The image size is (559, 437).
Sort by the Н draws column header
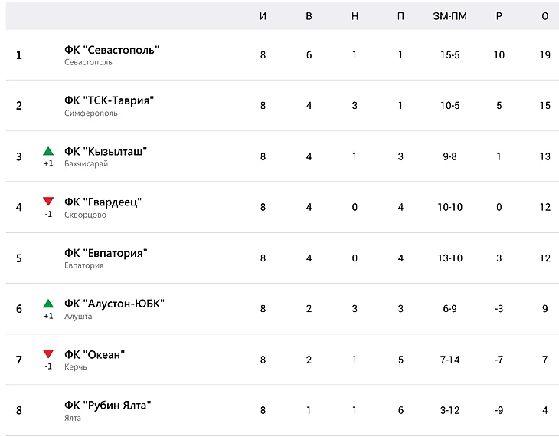(x=355, y=16)
